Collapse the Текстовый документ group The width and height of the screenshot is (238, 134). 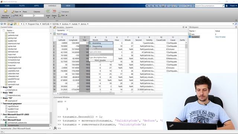(1, 103)
